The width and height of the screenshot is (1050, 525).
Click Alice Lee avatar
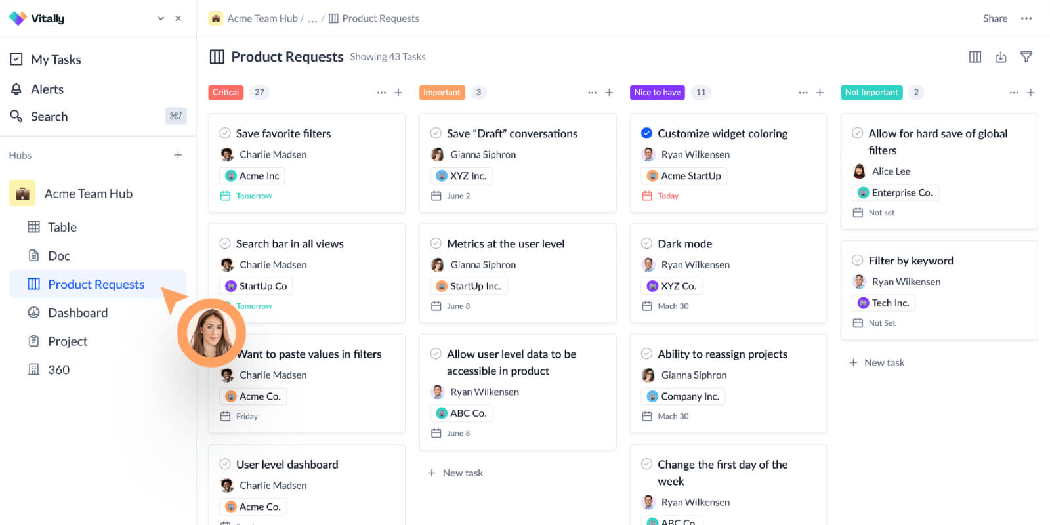tap(859, 171)
